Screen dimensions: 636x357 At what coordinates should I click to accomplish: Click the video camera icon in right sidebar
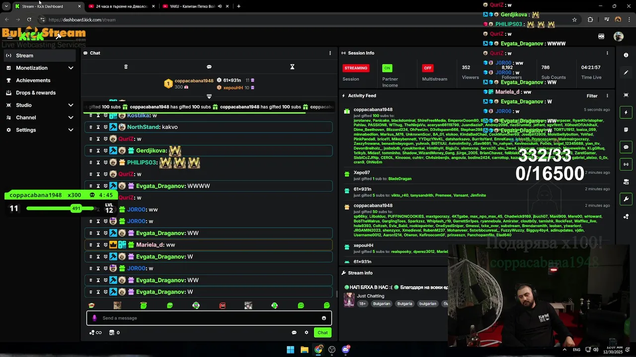pos(626,182)
